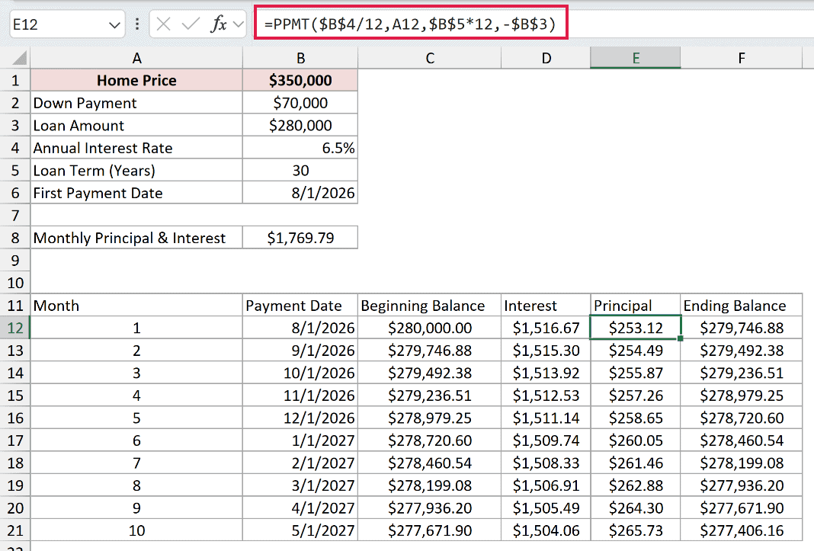Screen dimensions: 814x551
Task: Open Insert Function with the fx icon
Action: [x=219, y=24]
